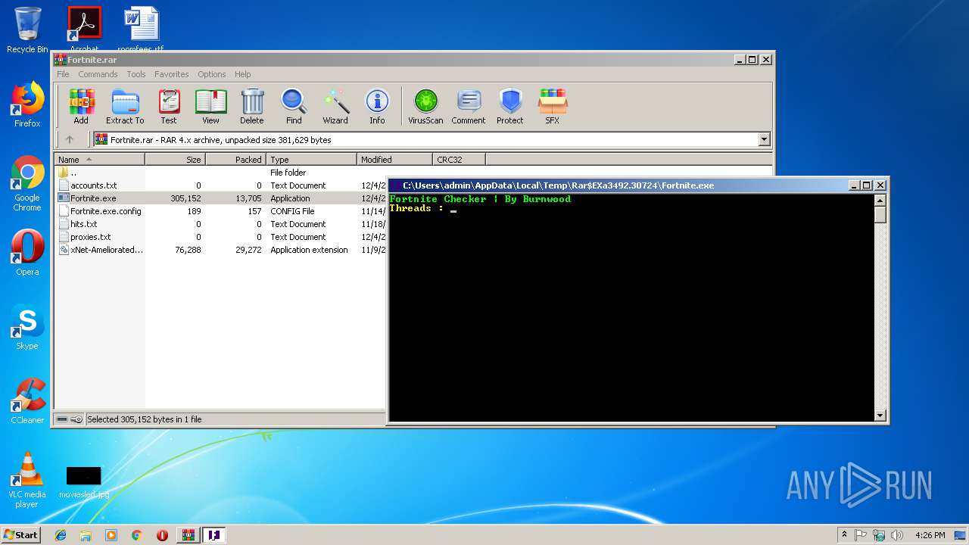
Task: Click the Extract To toolbar icon
Action: (x=125, y=107)
